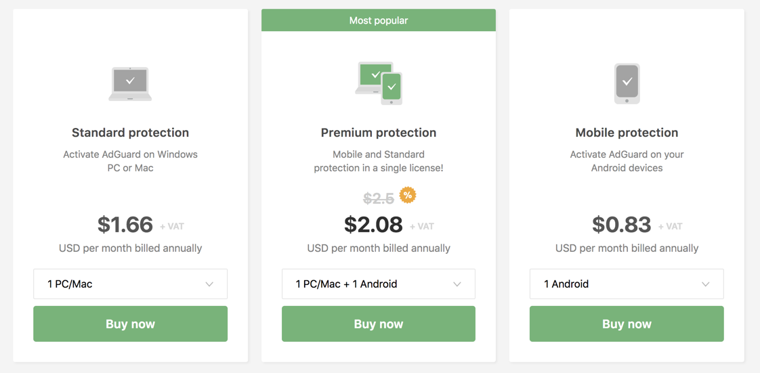760x373 pixels.
Task: Click the chevron arrow in Android dropdown
Action: (706, 284)
